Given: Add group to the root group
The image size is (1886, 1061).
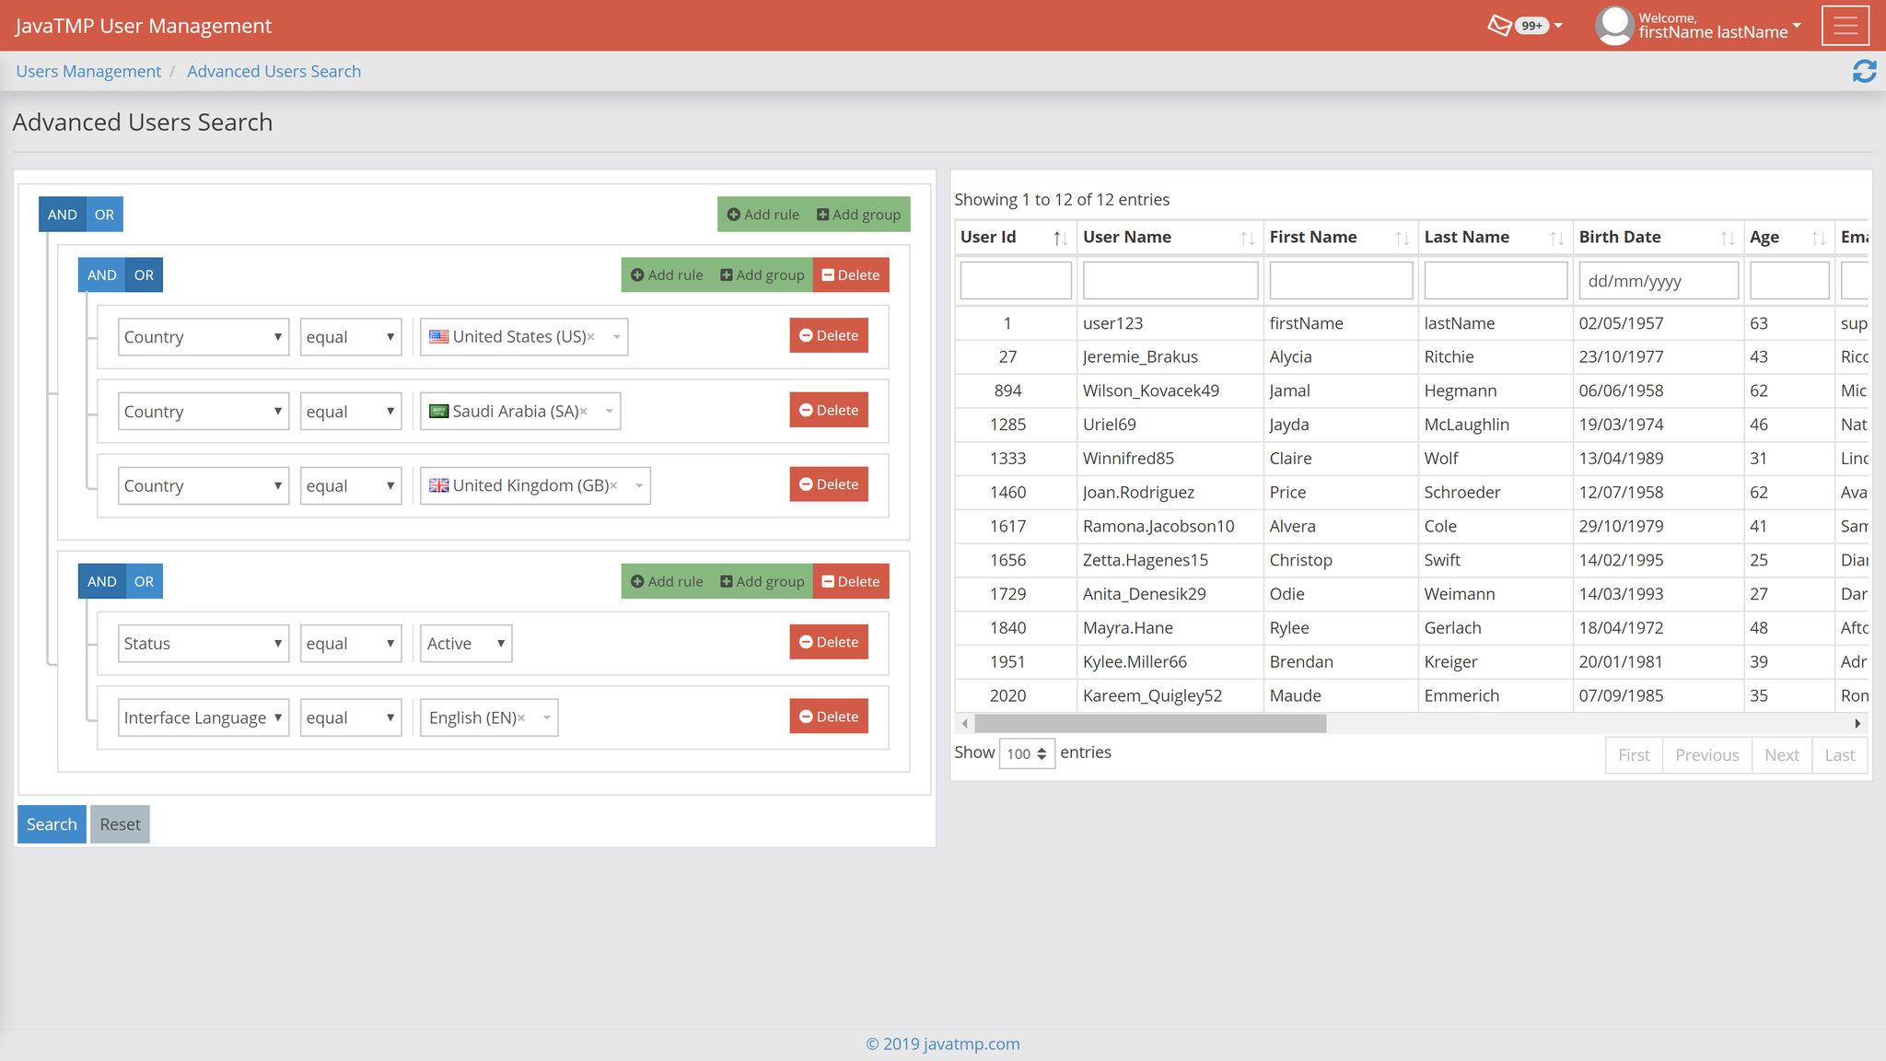Looking at the screenshot, I should (859, 215).
